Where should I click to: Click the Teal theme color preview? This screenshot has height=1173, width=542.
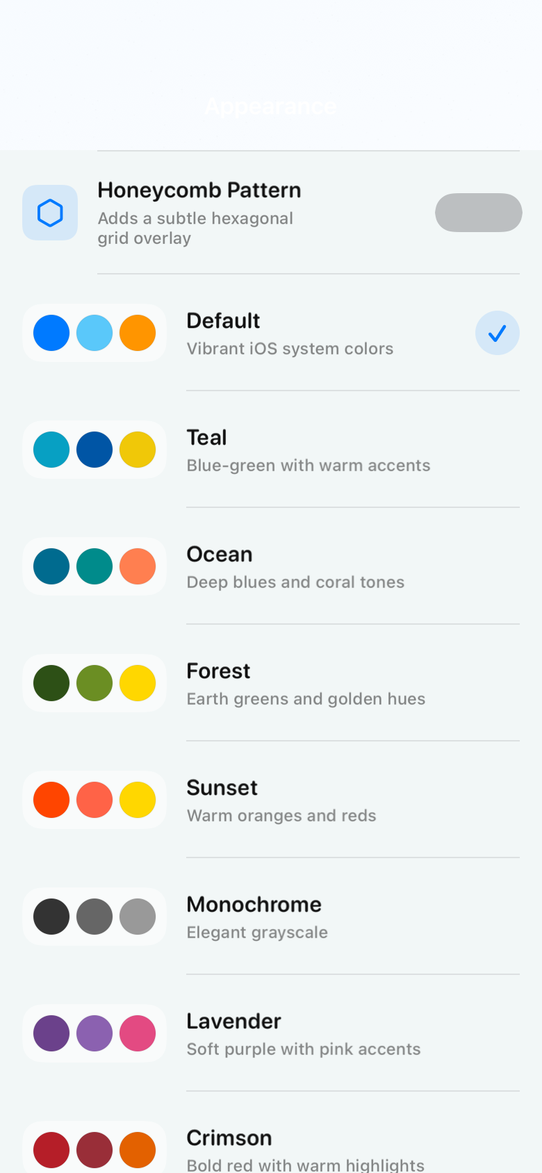point(94,450)
